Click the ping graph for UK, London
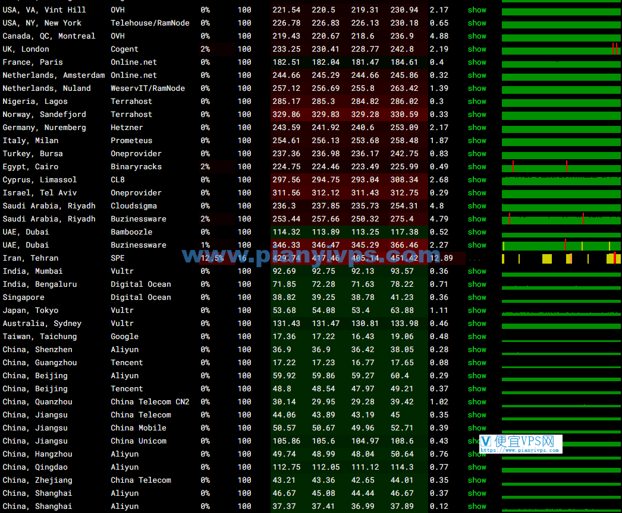This screenshot has height=513, width=622. click(561, 49)
